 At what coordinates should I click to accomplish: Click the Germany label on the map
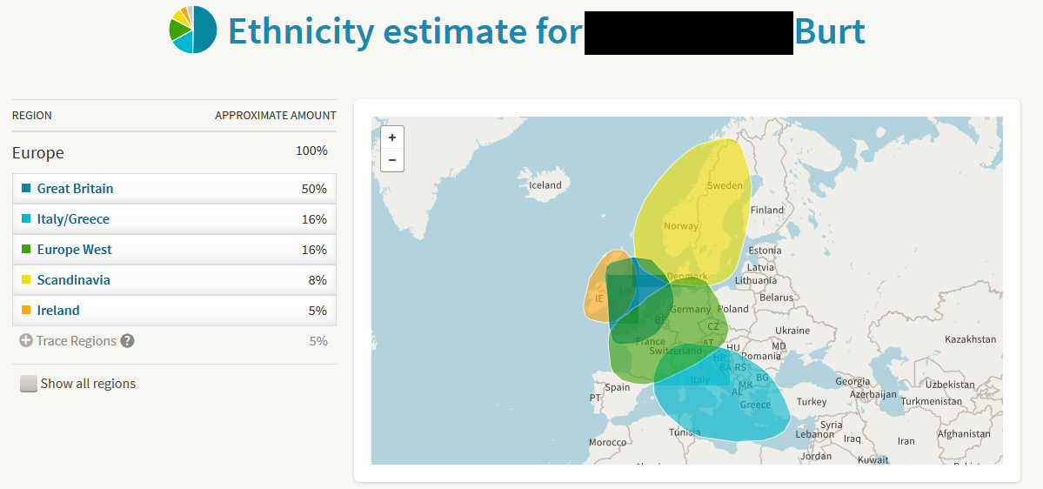(691, 310)
